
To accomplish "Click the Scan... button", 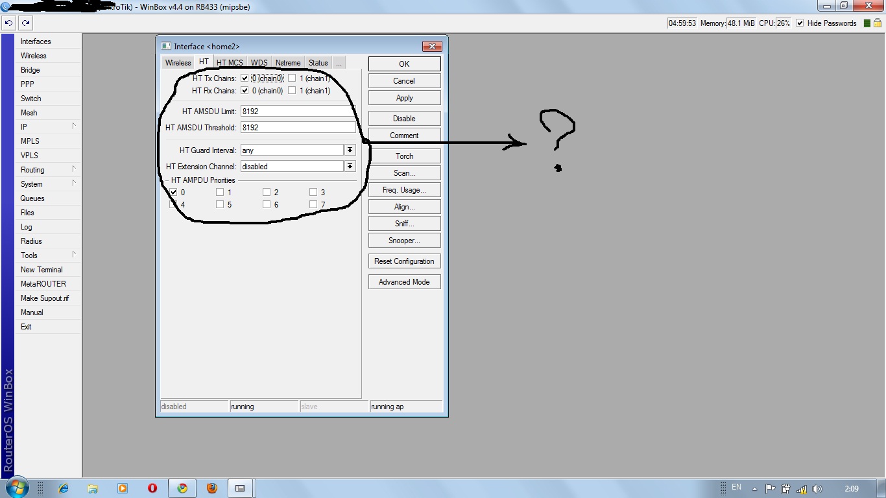I will pyautogui.click(x=405, y=173).
